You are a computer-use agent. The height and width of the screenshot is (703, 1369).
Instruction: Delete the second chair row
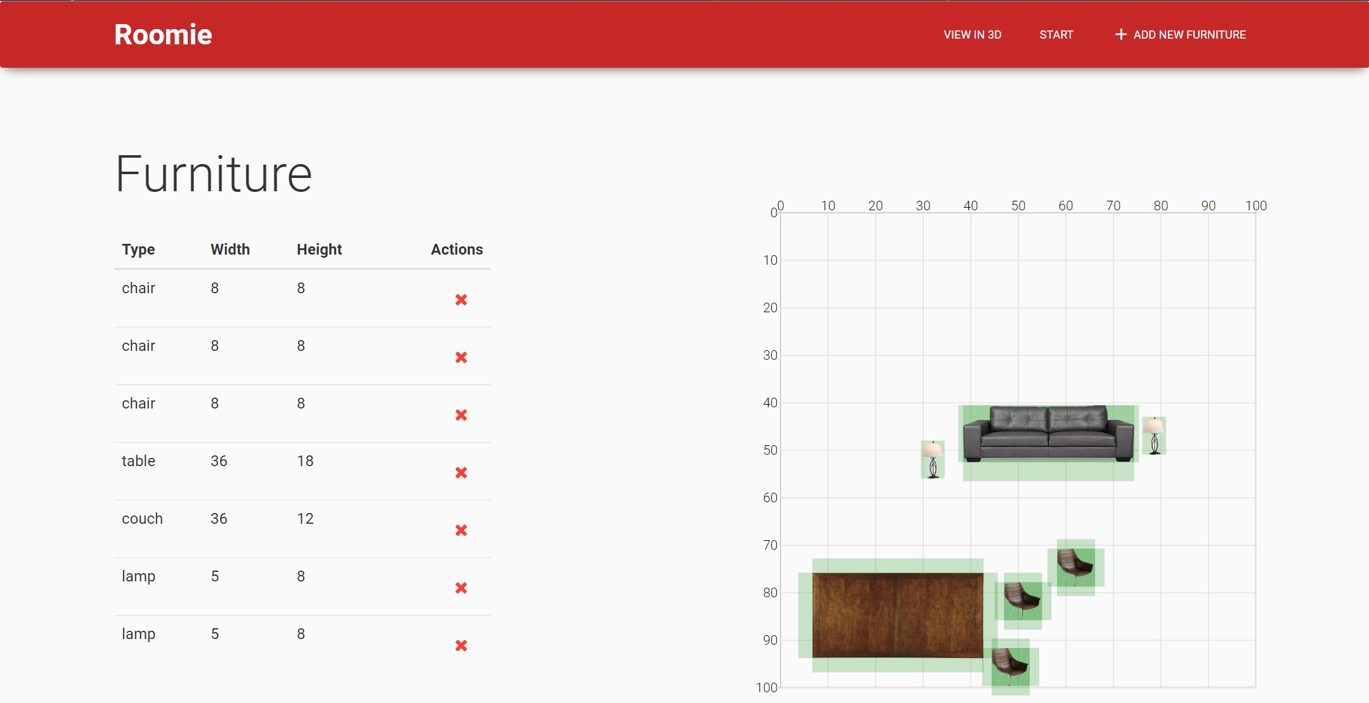[461, 357]
